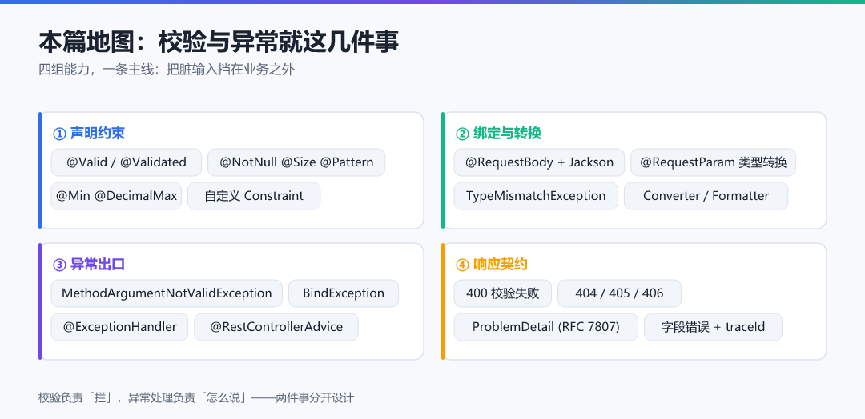865x419 pixels.
Task: Click the MethodArgumentNotValidException chip
Action: point(167,293)
